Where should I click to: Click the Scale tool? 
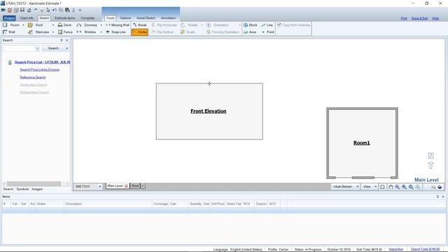[x=188, y=32]
